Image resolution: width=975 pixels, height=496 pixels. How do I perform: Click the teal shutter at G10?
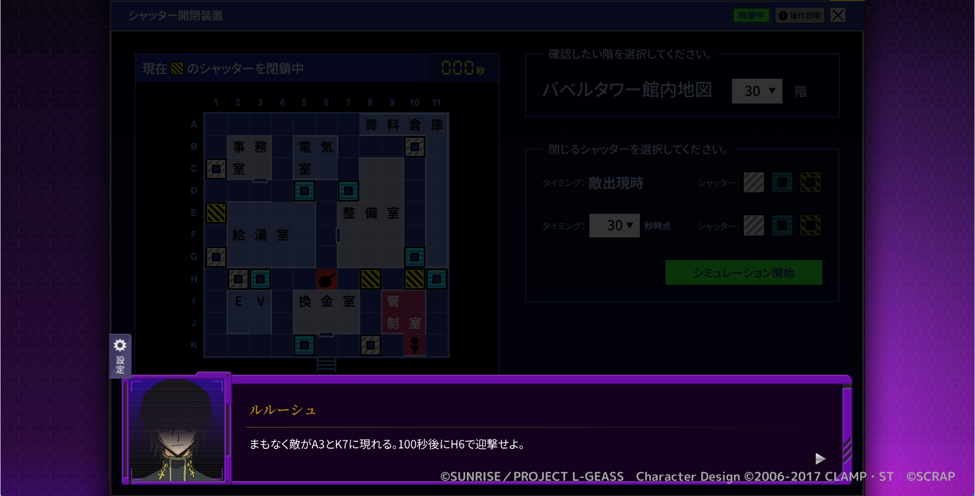click(415, 257)
